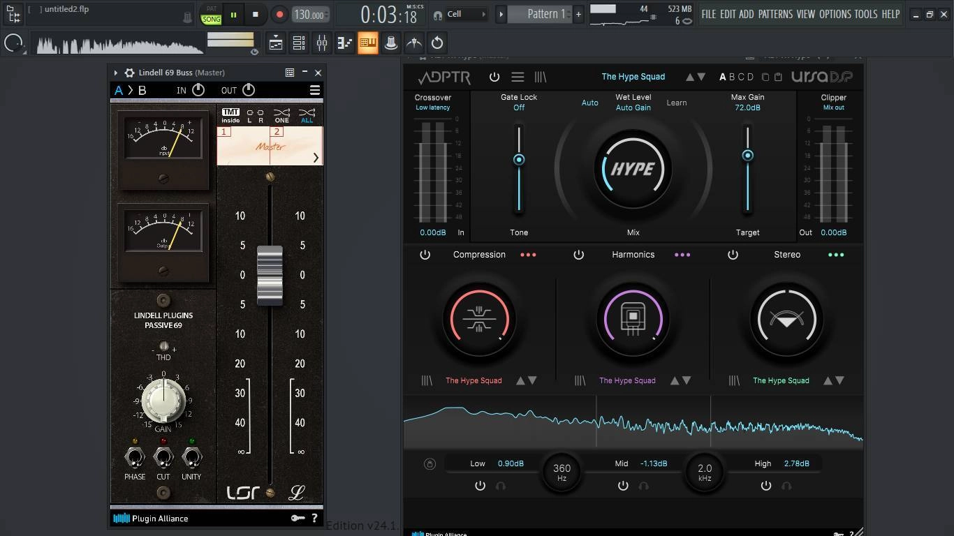Select the ALL channel link mode
The width and height of the screenshot is (954, 536).
(307, 115)
